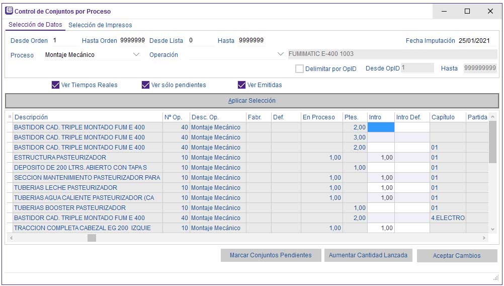
Task: Toggle Ver Tiempos Reales checkbox
Action: tap(56, 85)
